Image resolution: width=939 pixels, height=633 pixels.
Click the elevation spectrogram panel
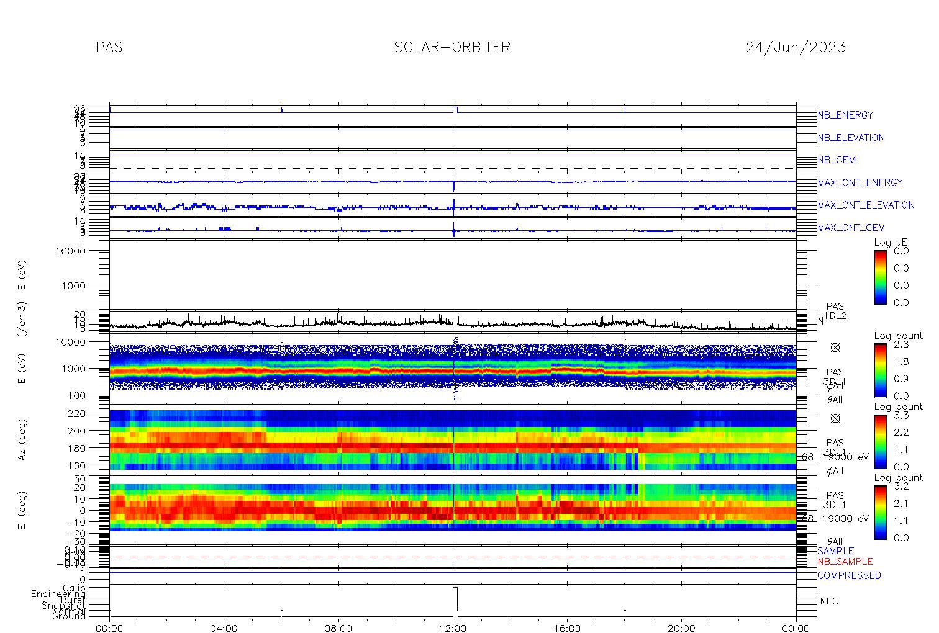[453, 509]
